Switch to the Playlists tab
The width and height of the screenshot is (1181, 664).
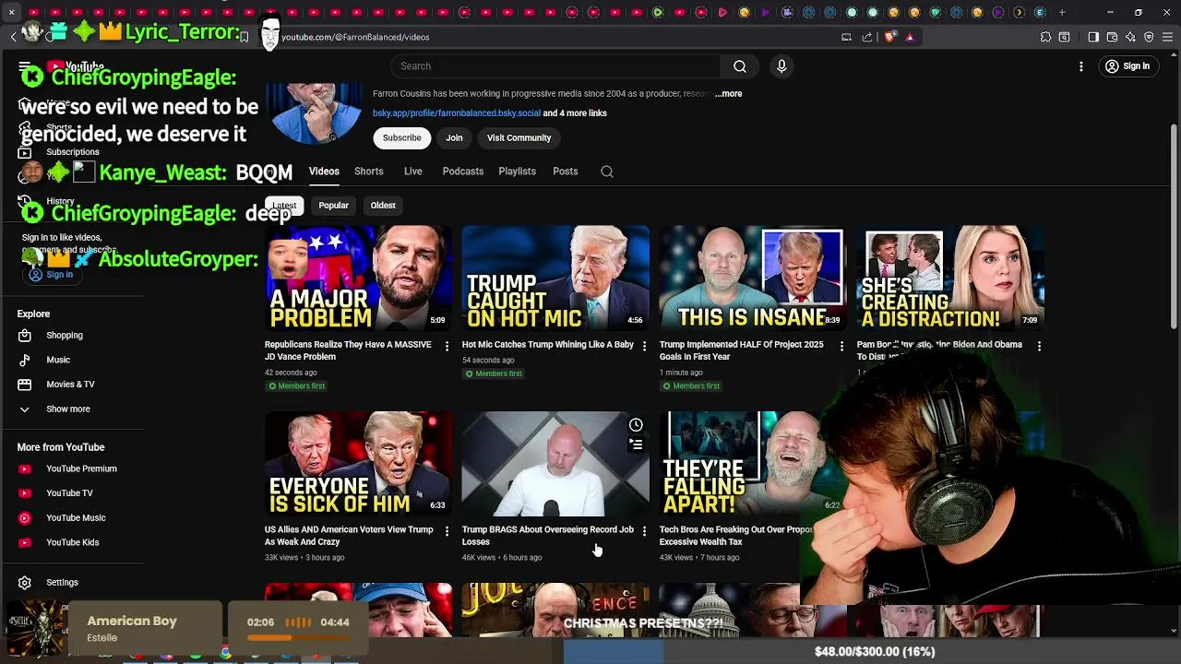(x=517, y=172)
